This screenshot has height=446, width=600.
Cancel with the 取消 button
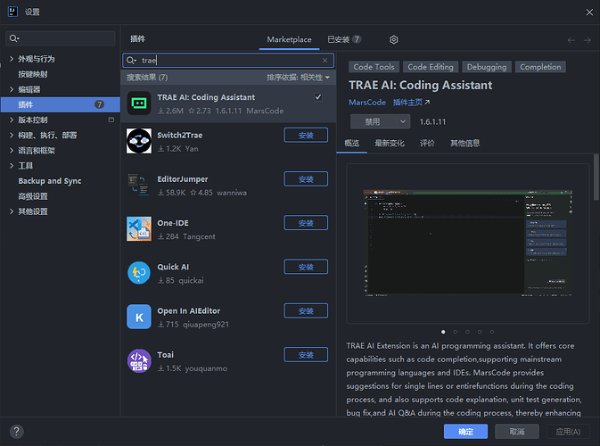pyautogui.click(x=517, y=432)
